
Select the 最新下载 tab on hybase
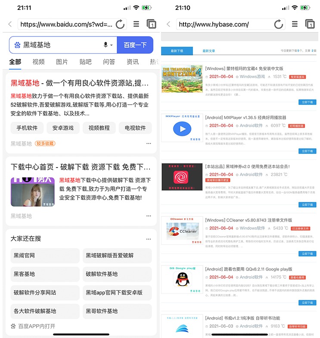click(x=177, y=51)
